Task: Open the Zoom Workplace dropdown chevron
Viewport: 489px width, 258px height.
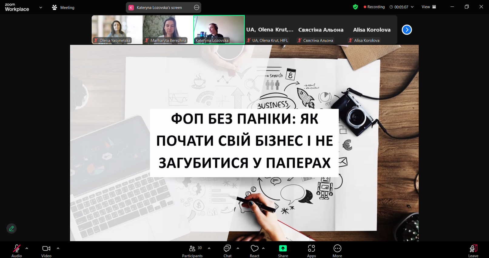Action: 41,8
